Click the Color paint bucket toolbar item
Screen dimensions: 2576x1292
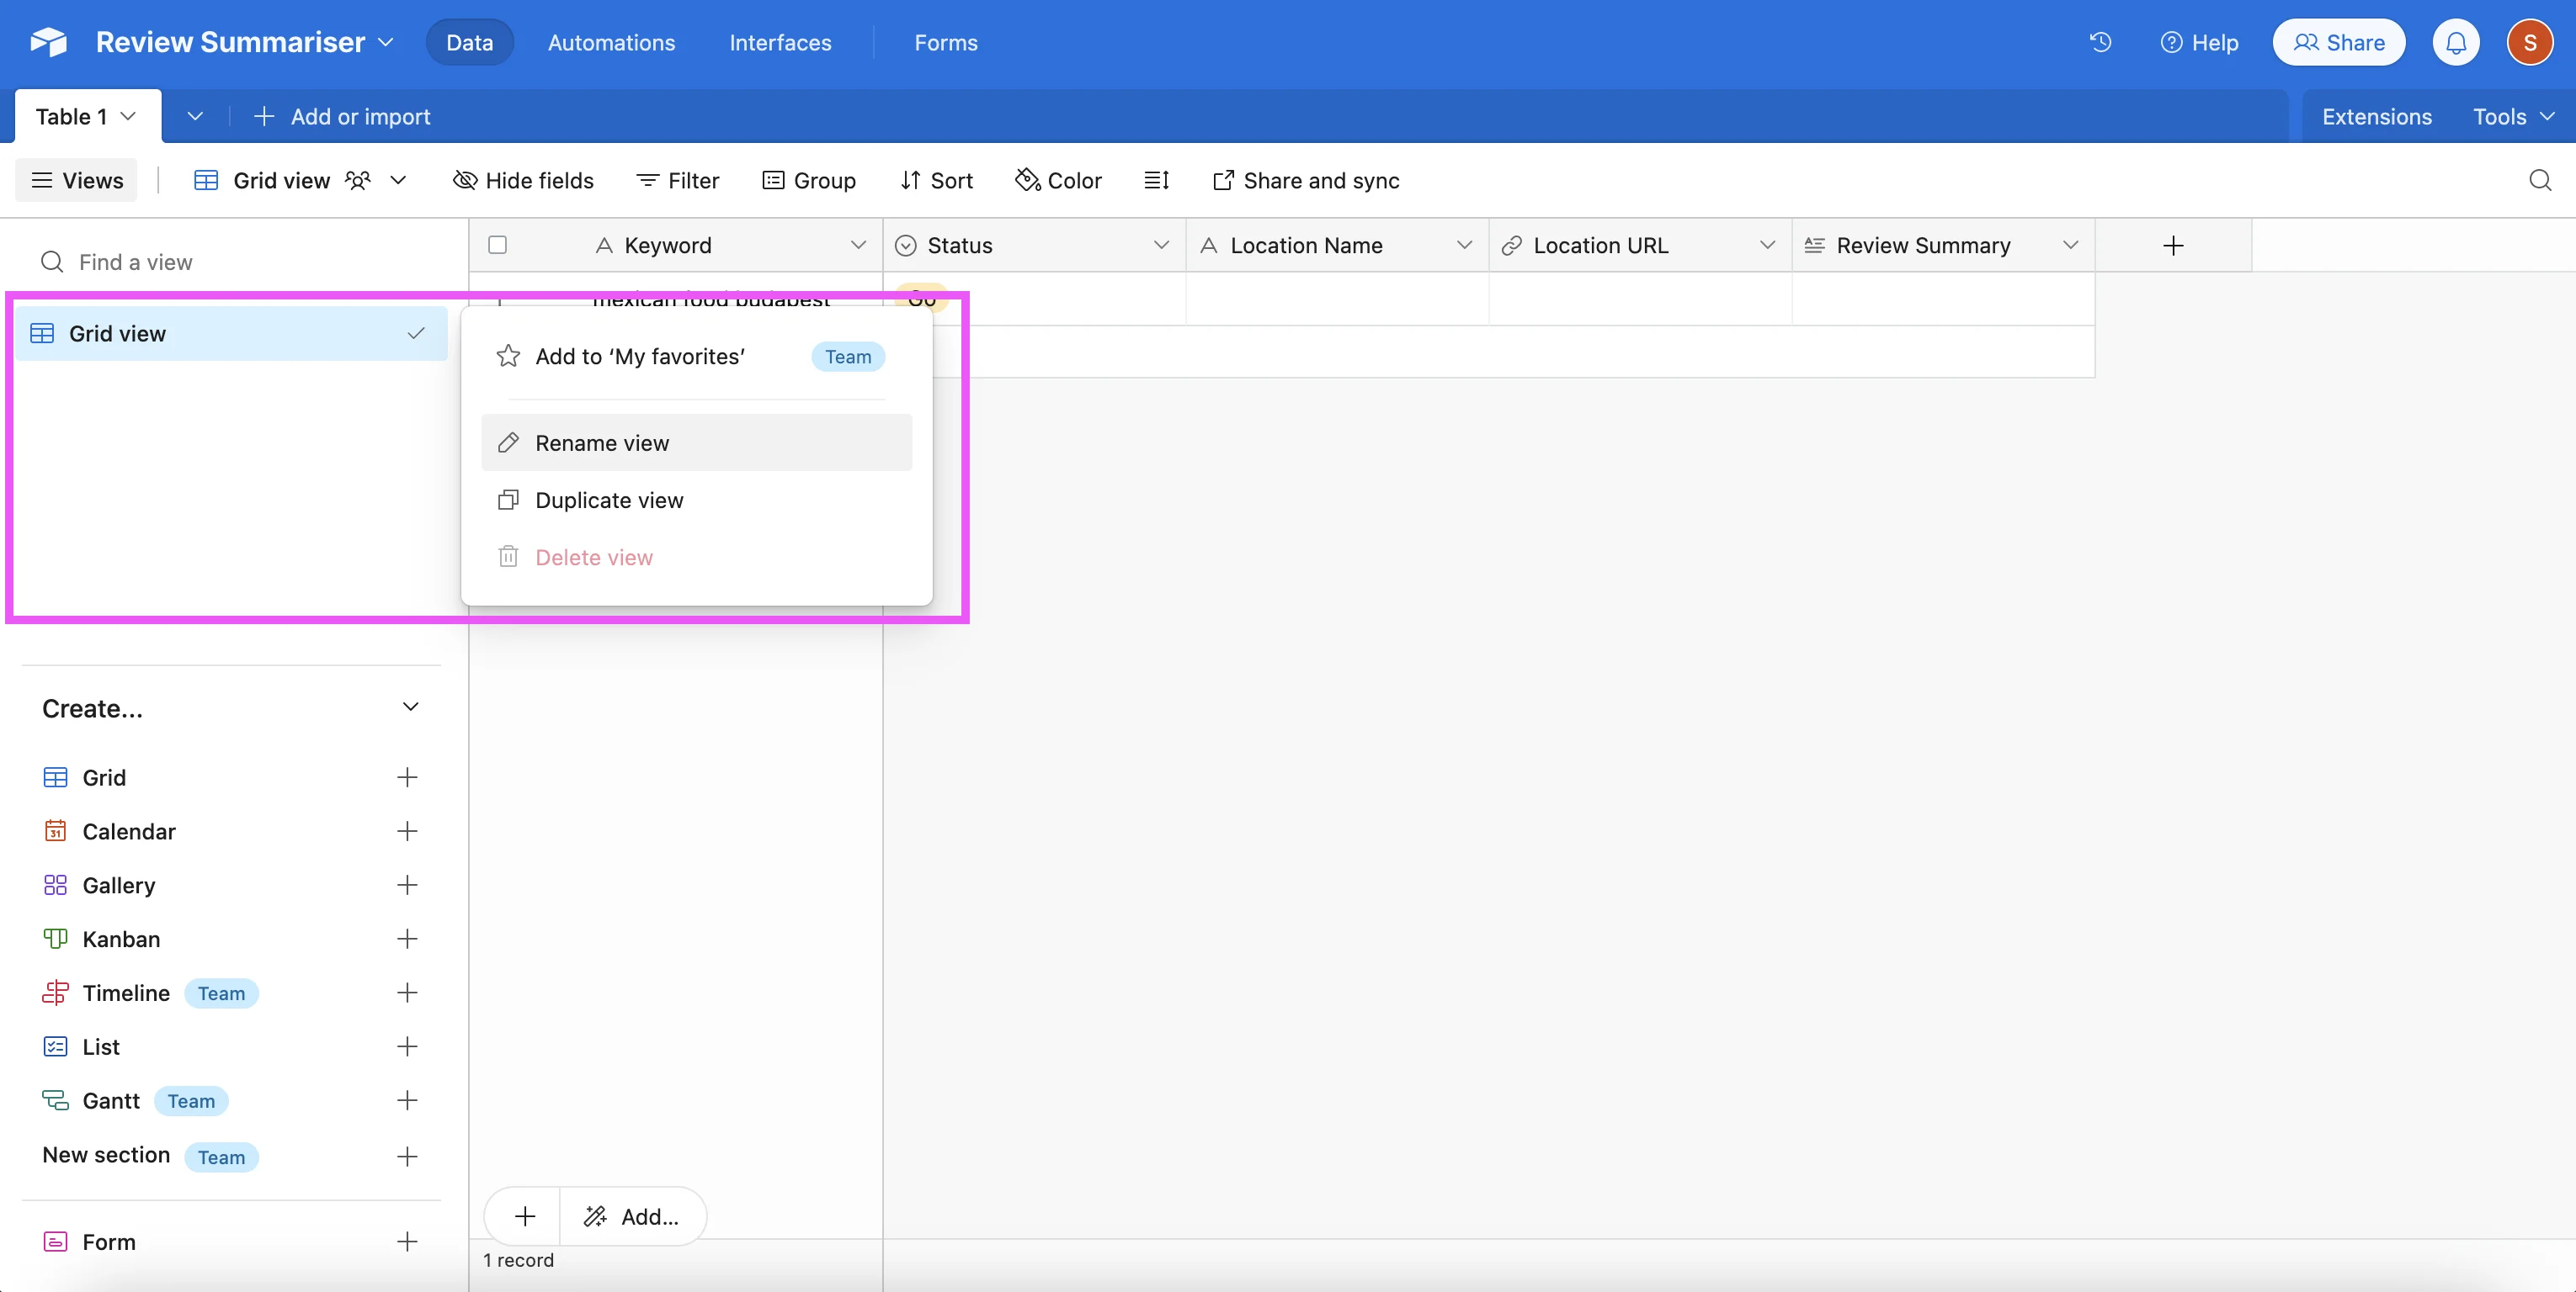click(1058, 180)
